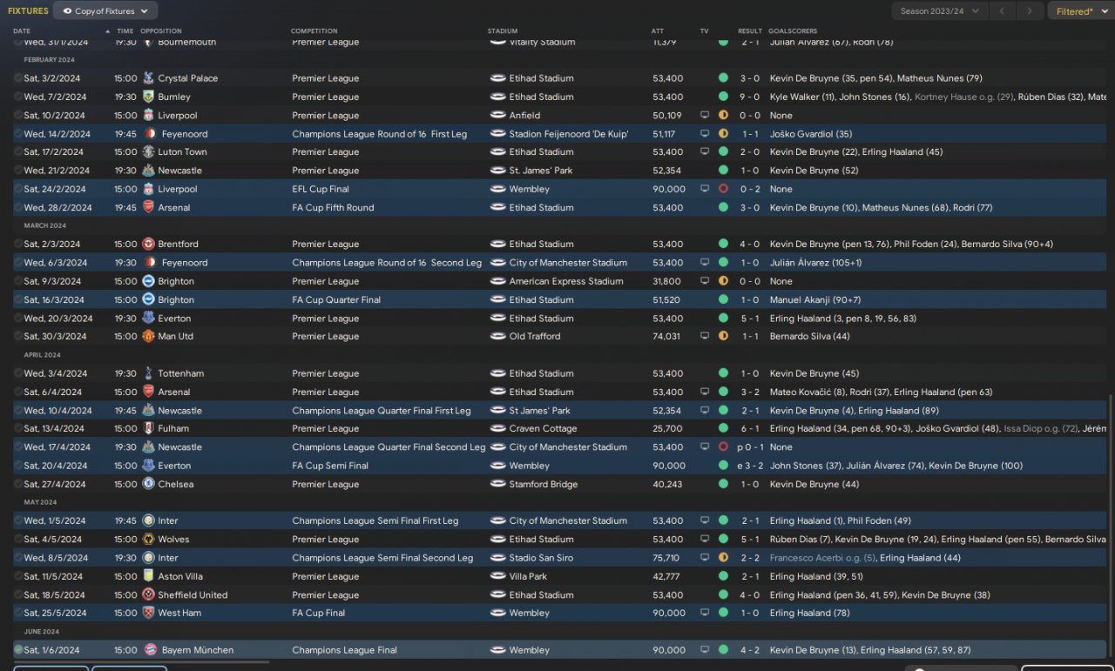Click the stadium icon beside Craven Cottage
The height and width of the screenshot is (671, 1115).
(498, 429)
